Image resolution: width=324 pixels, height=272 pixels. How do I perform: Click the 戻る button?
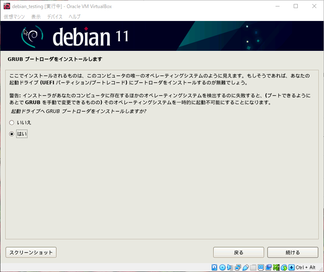click(239, 252)
